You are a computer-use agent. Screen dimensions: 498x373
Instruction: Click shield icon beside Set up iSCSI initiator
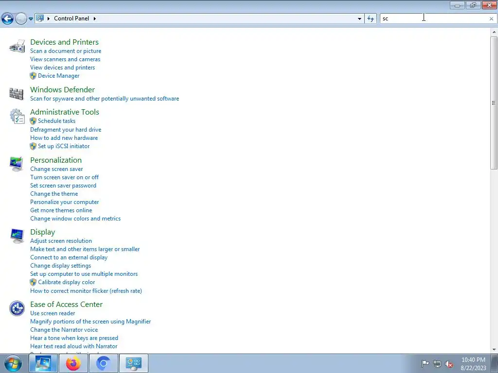pos(33,146)
